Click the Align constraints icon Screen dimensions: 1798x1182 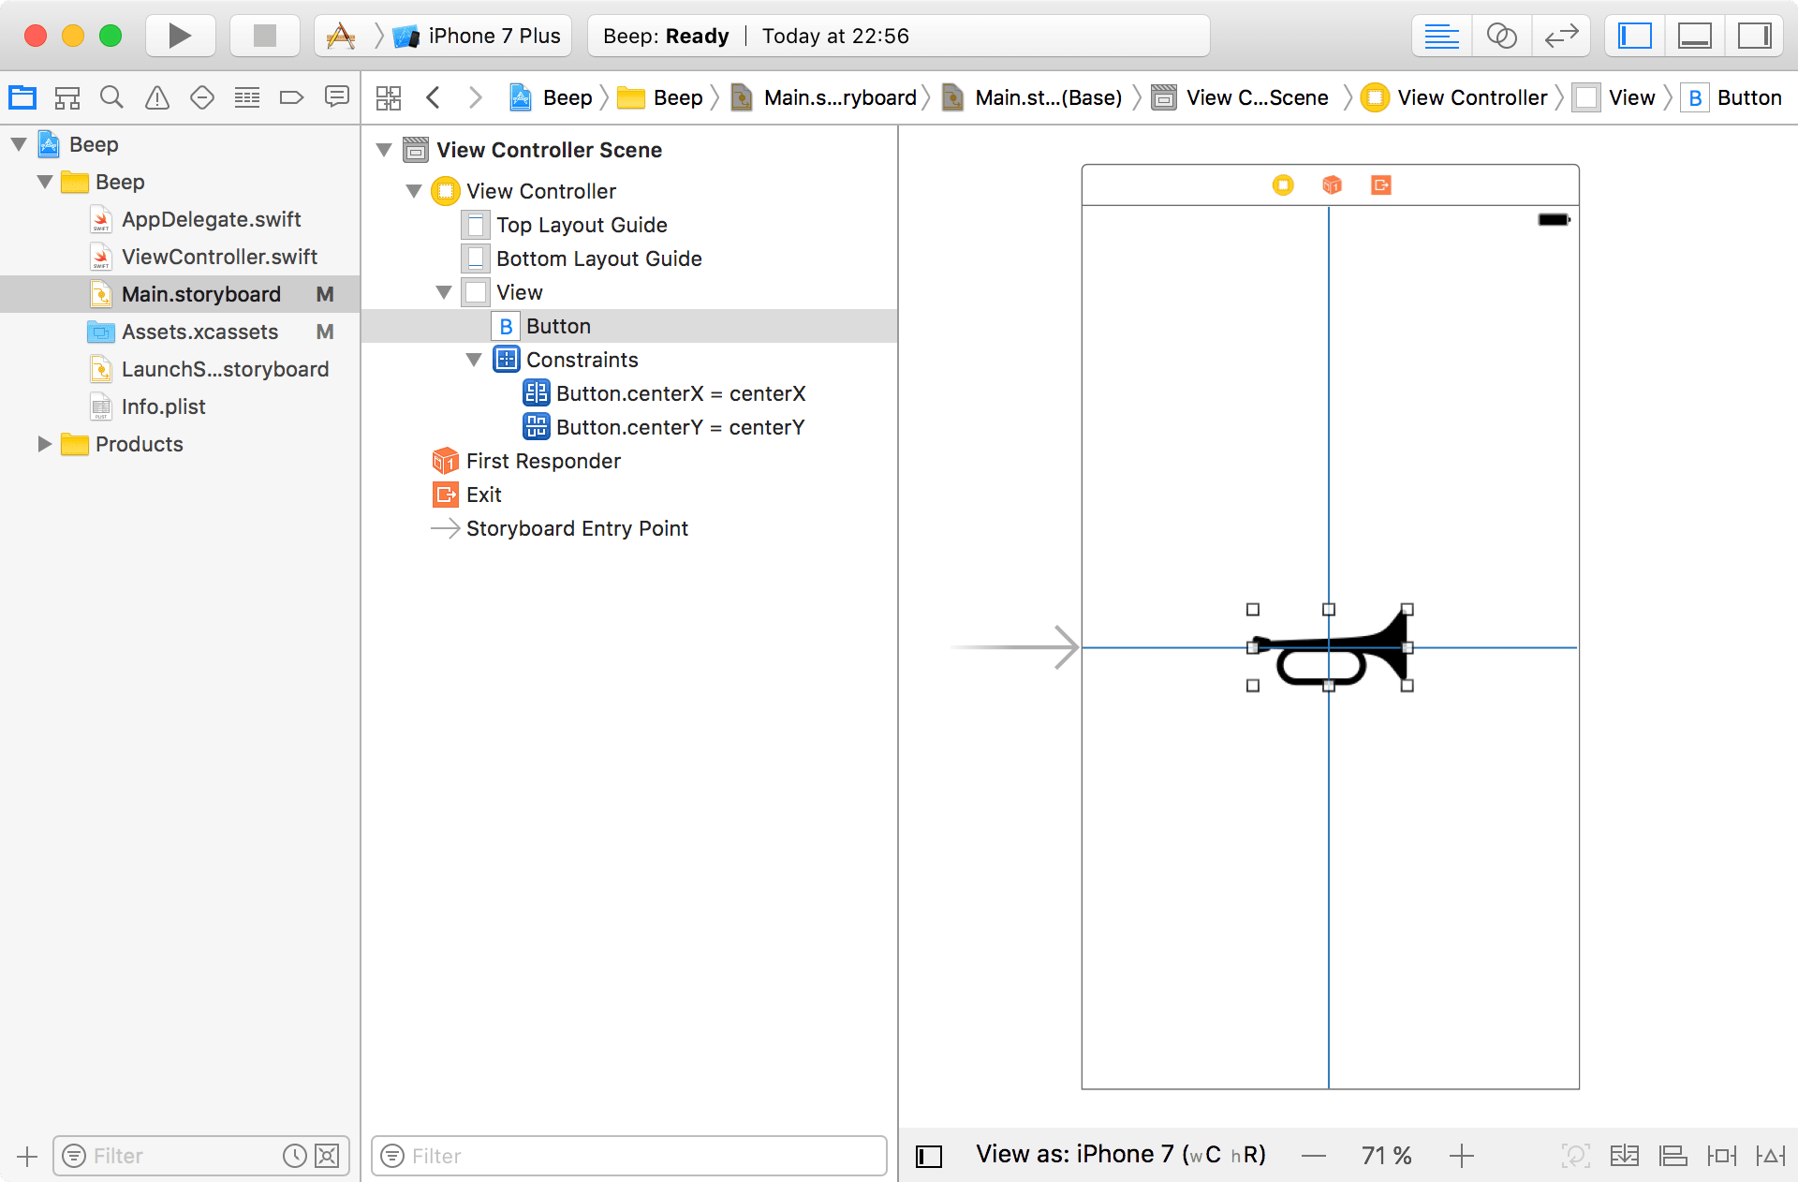coord(1673,1156)
